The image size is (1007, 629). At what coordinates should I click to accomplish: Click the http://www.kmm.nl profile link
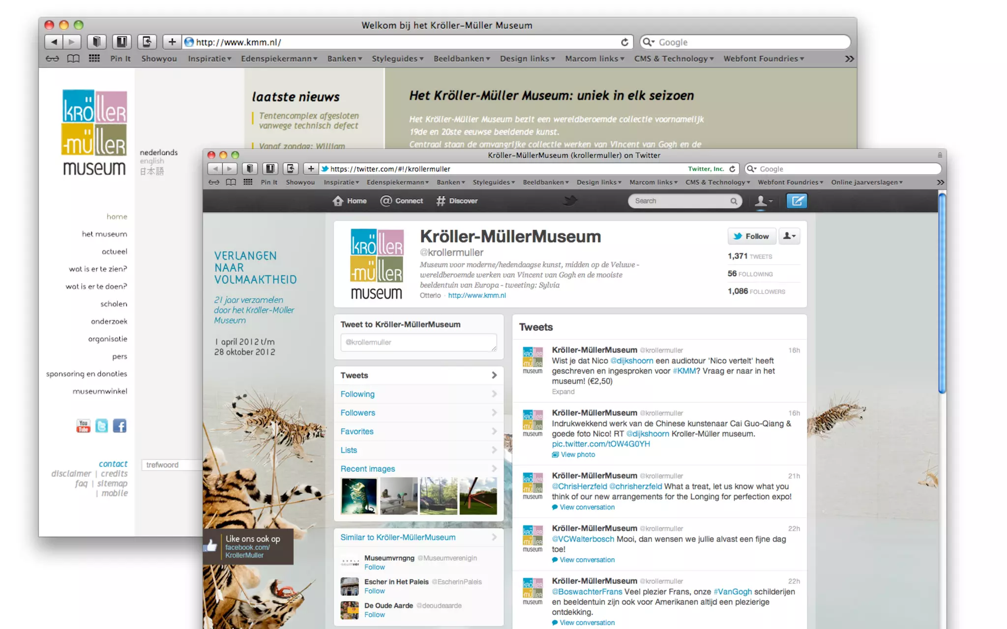click(x=477, y=295)
